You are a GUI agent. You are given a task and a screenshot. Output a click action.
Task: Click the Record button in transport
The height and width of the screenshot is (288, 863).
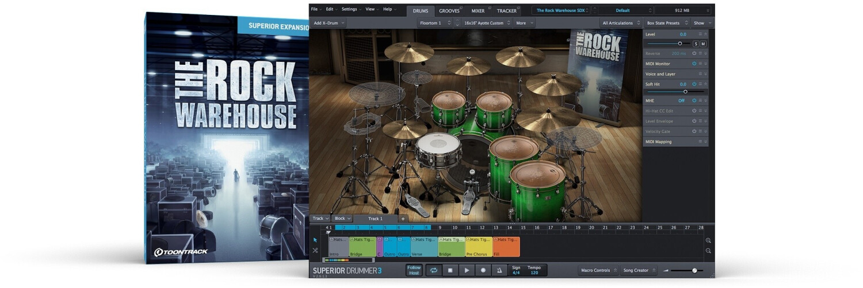point(483,270)
